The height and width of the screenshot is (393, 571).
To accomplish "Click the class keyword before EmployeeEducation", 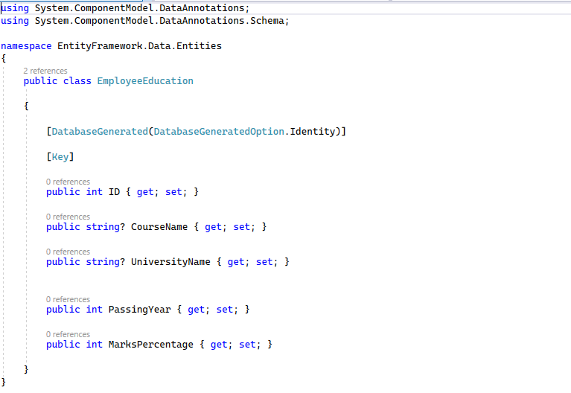I will pos(77,81).
